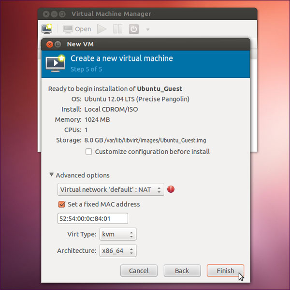Viewport: 290px width, 290px height.
Task: Click the Finish button
Action: click(225, 271)
